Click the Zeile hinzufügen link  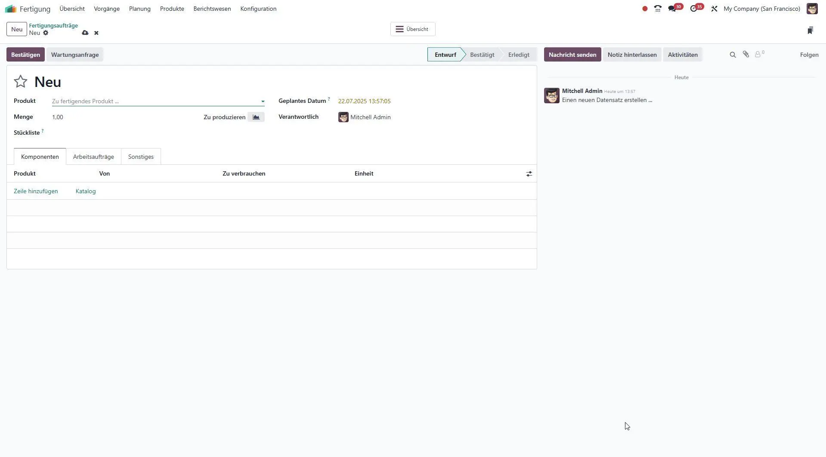(36, 191)
